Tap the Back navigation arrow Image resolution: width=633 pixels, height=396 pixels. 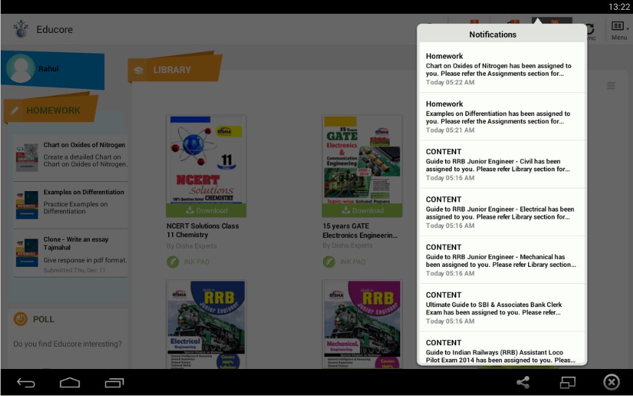tap(25, 382)
